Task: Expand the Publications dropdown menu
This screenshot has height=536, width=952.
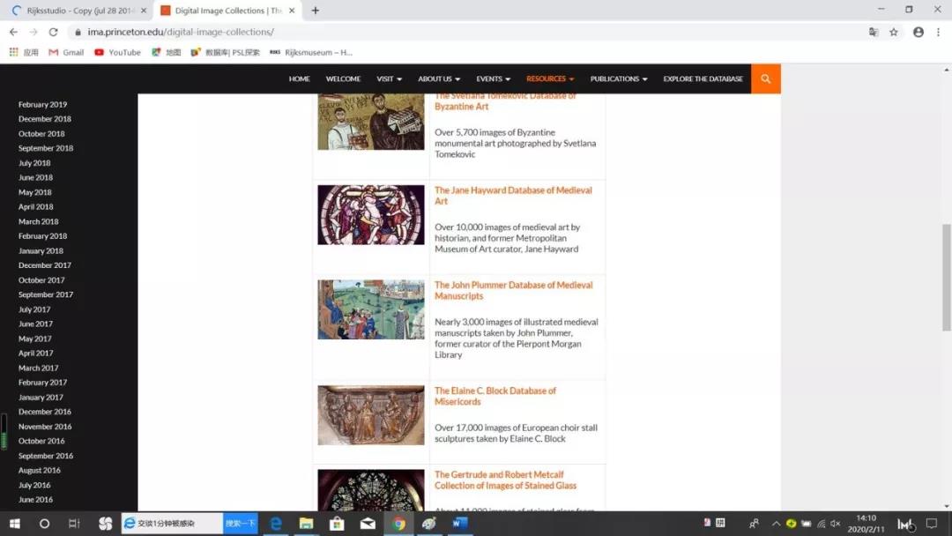Action: click(x=618, y=78)
